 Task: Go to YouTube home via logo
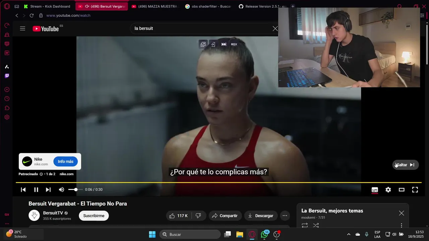pos(46,29)
